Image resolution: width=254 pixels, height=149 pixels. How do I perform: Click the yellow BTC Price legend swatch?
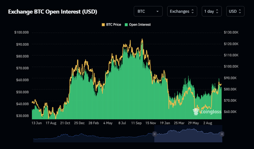click(x=103, y=25)
